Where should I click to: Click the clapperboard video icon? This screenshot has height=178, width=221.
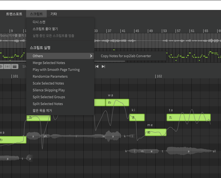click(15, 66)
